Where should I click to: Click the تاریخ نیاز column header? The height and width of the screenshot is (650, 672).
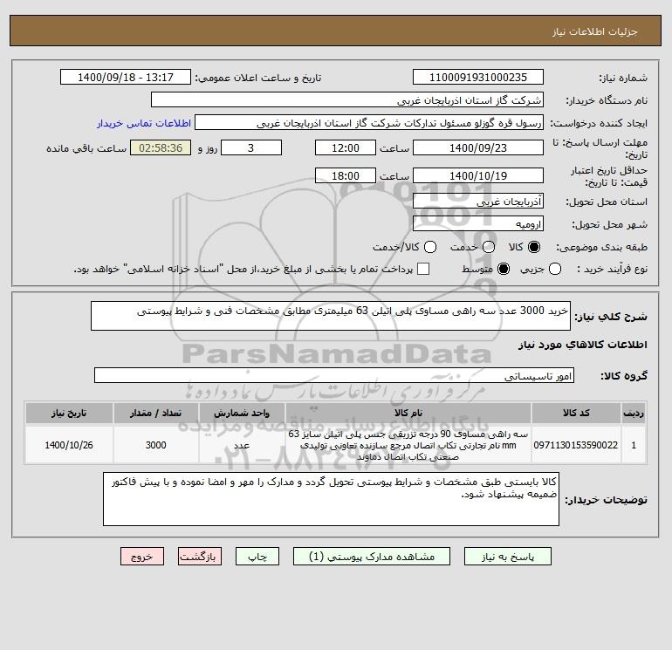(x=69, y=413)
